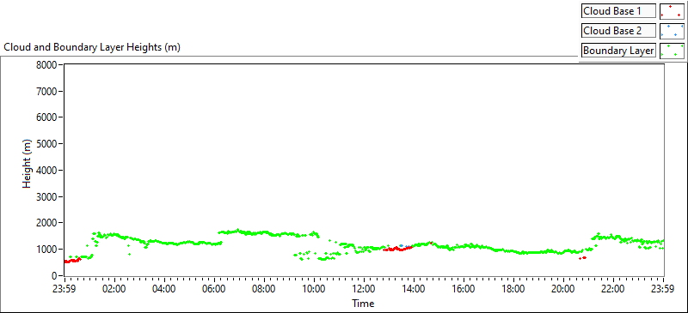Click the 8000 y-axis scale value
Screen dimensions: 688x313
pyautogui.click(x=47, y=65)
